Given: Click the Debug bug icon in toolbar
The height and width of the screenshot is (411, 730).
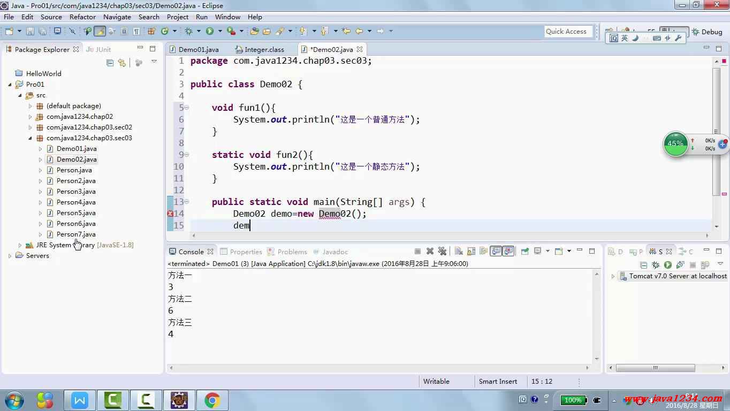Looking at the screenshot, I should 188,31.
